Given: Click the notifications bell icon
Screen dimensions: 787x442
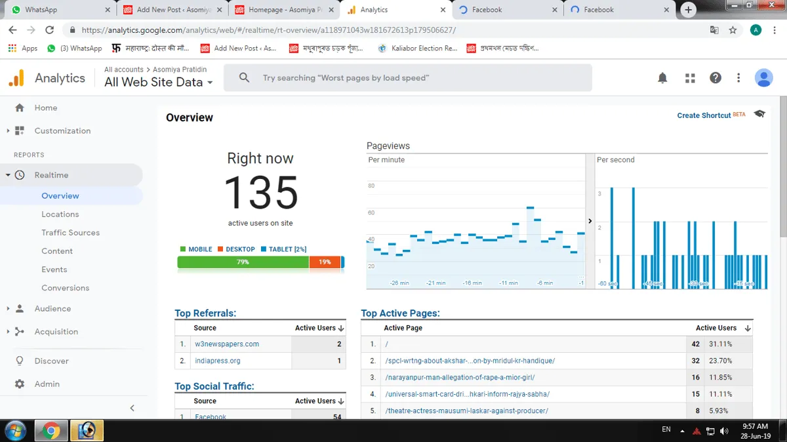Looking at the screenshot, I should (662, 78).
